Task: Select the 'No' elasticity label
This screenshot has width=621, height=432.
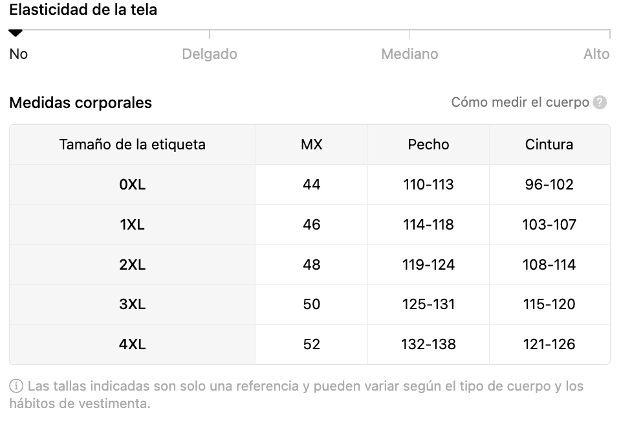Action: (x=19, y=54)
